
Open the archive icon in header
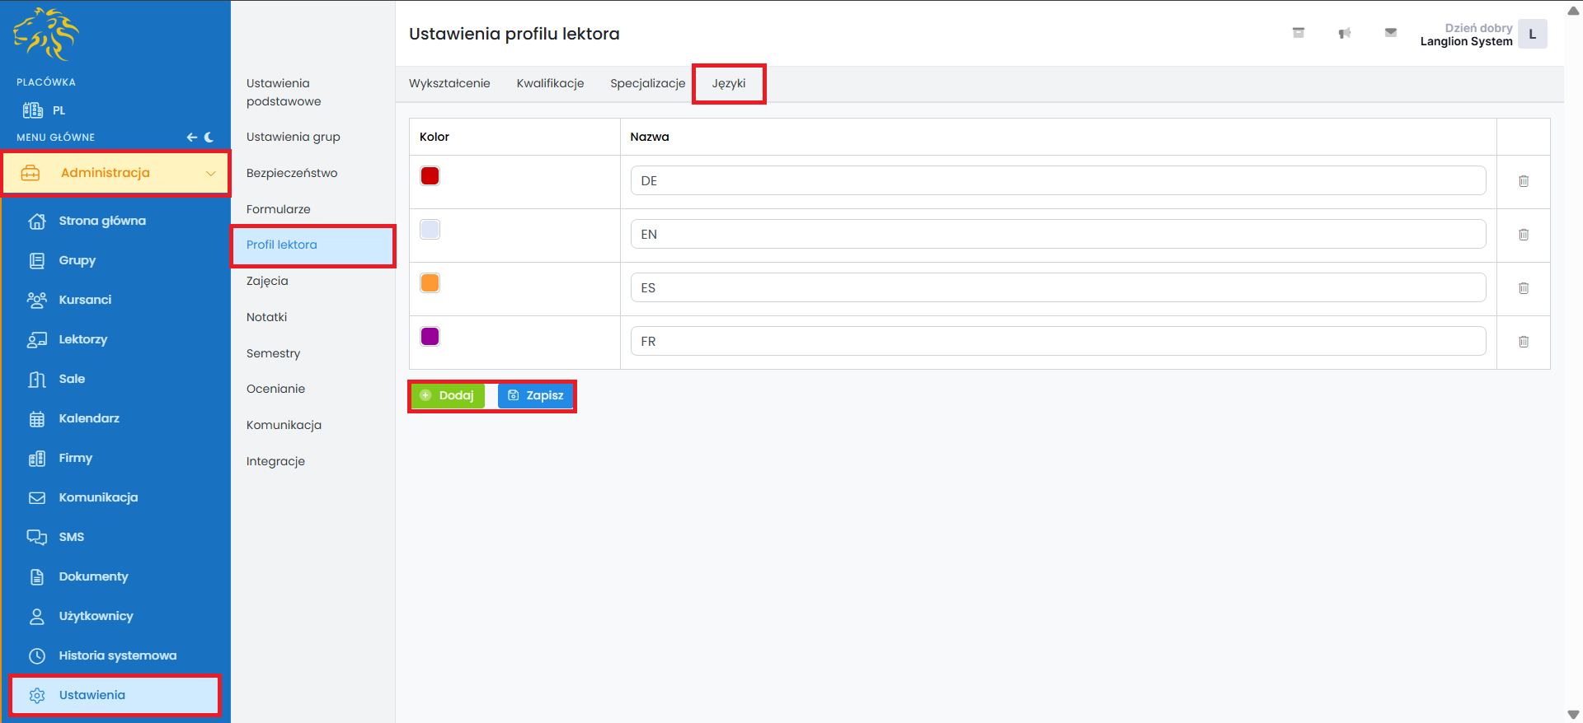tap(1298, 33)
